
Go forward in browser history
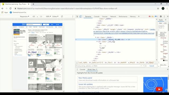[x=6, y=8]
